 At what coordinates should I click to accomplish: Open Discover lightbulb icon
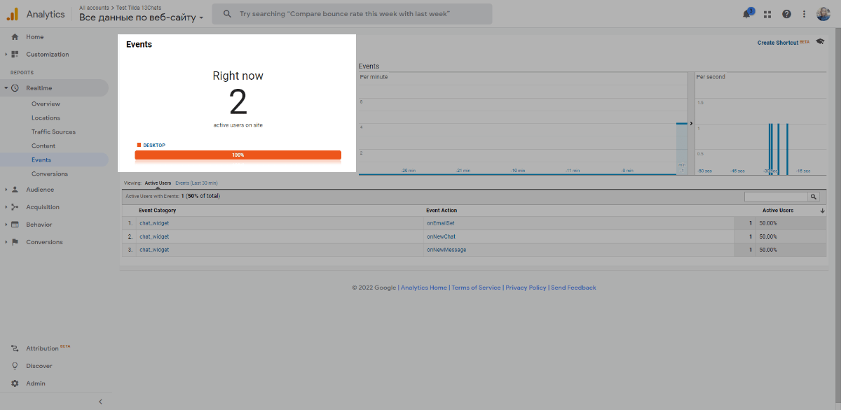(x=15, y=366)
